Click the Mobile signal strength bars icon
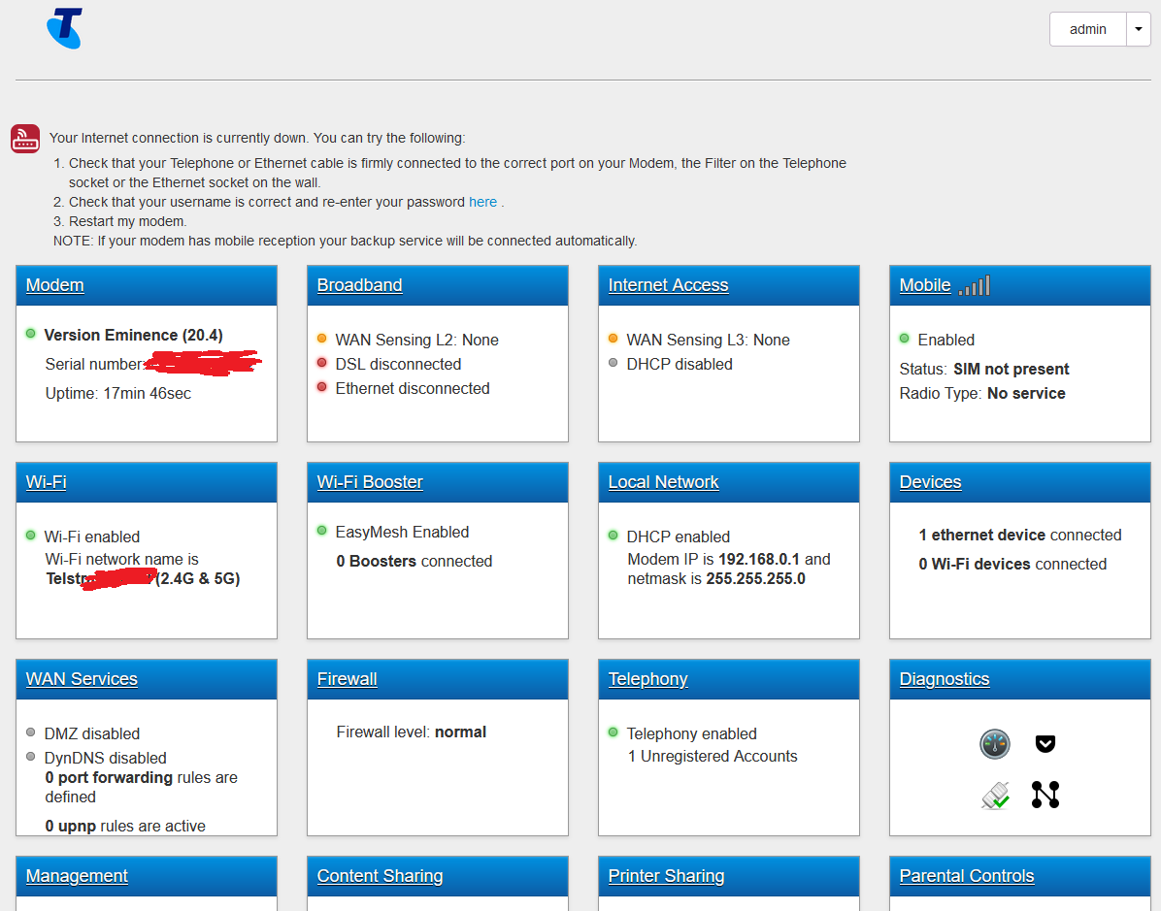The width and height of the screenshot is (1161, 911). [975, 285]
